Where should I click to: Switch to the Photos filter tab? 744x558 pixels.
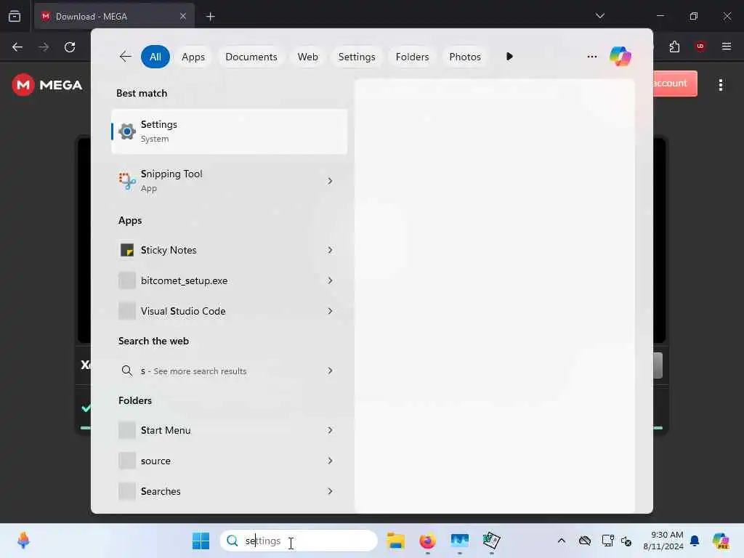point(464,57)
